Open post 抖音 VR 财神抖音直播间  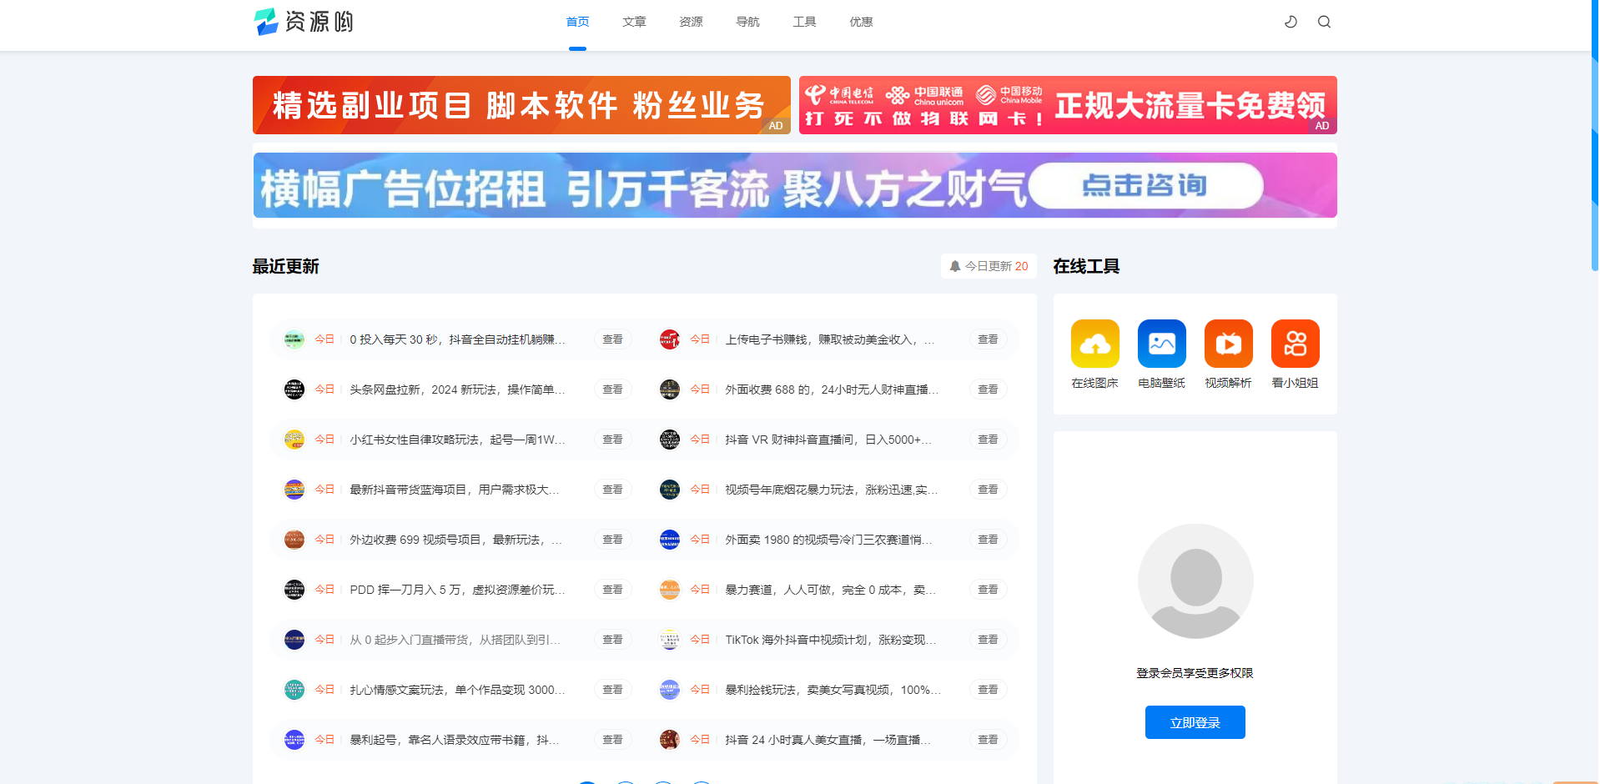click(828, 440)
